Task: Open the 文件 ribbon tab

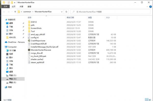Action: click(5, 7)
